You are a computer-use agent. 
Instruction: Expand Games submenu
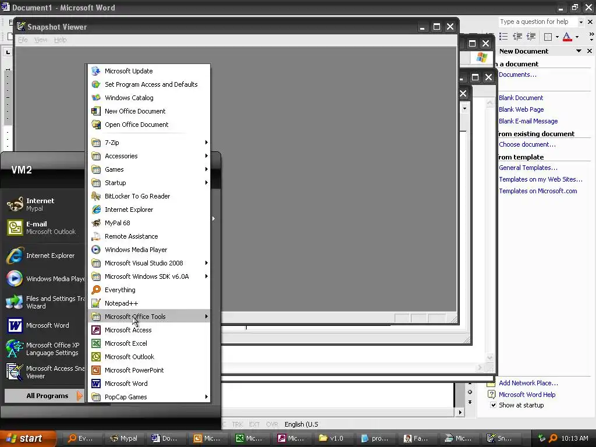(149, 169)
